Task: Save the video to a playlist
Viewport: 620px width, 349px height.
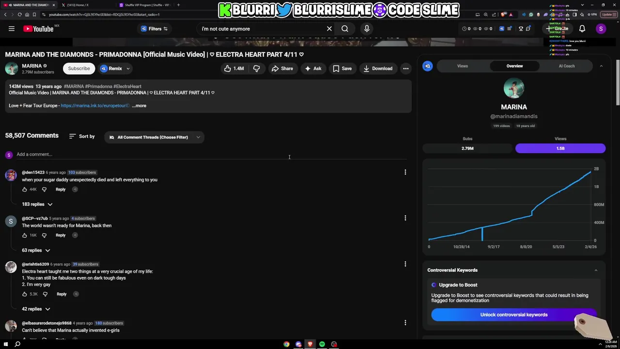Action: coord(342,68)
